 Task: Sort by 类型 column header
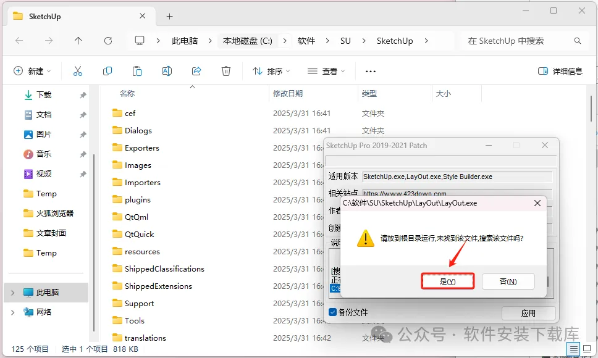tap(369, 94)
